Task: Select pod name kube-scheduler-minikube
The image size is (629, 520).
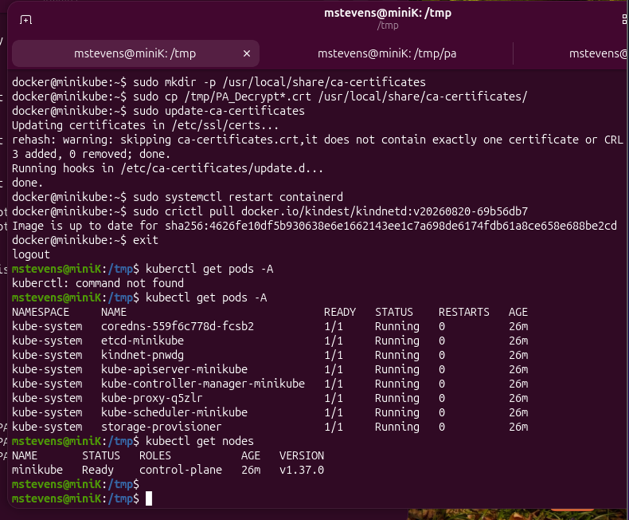Action: pos(174,412)
